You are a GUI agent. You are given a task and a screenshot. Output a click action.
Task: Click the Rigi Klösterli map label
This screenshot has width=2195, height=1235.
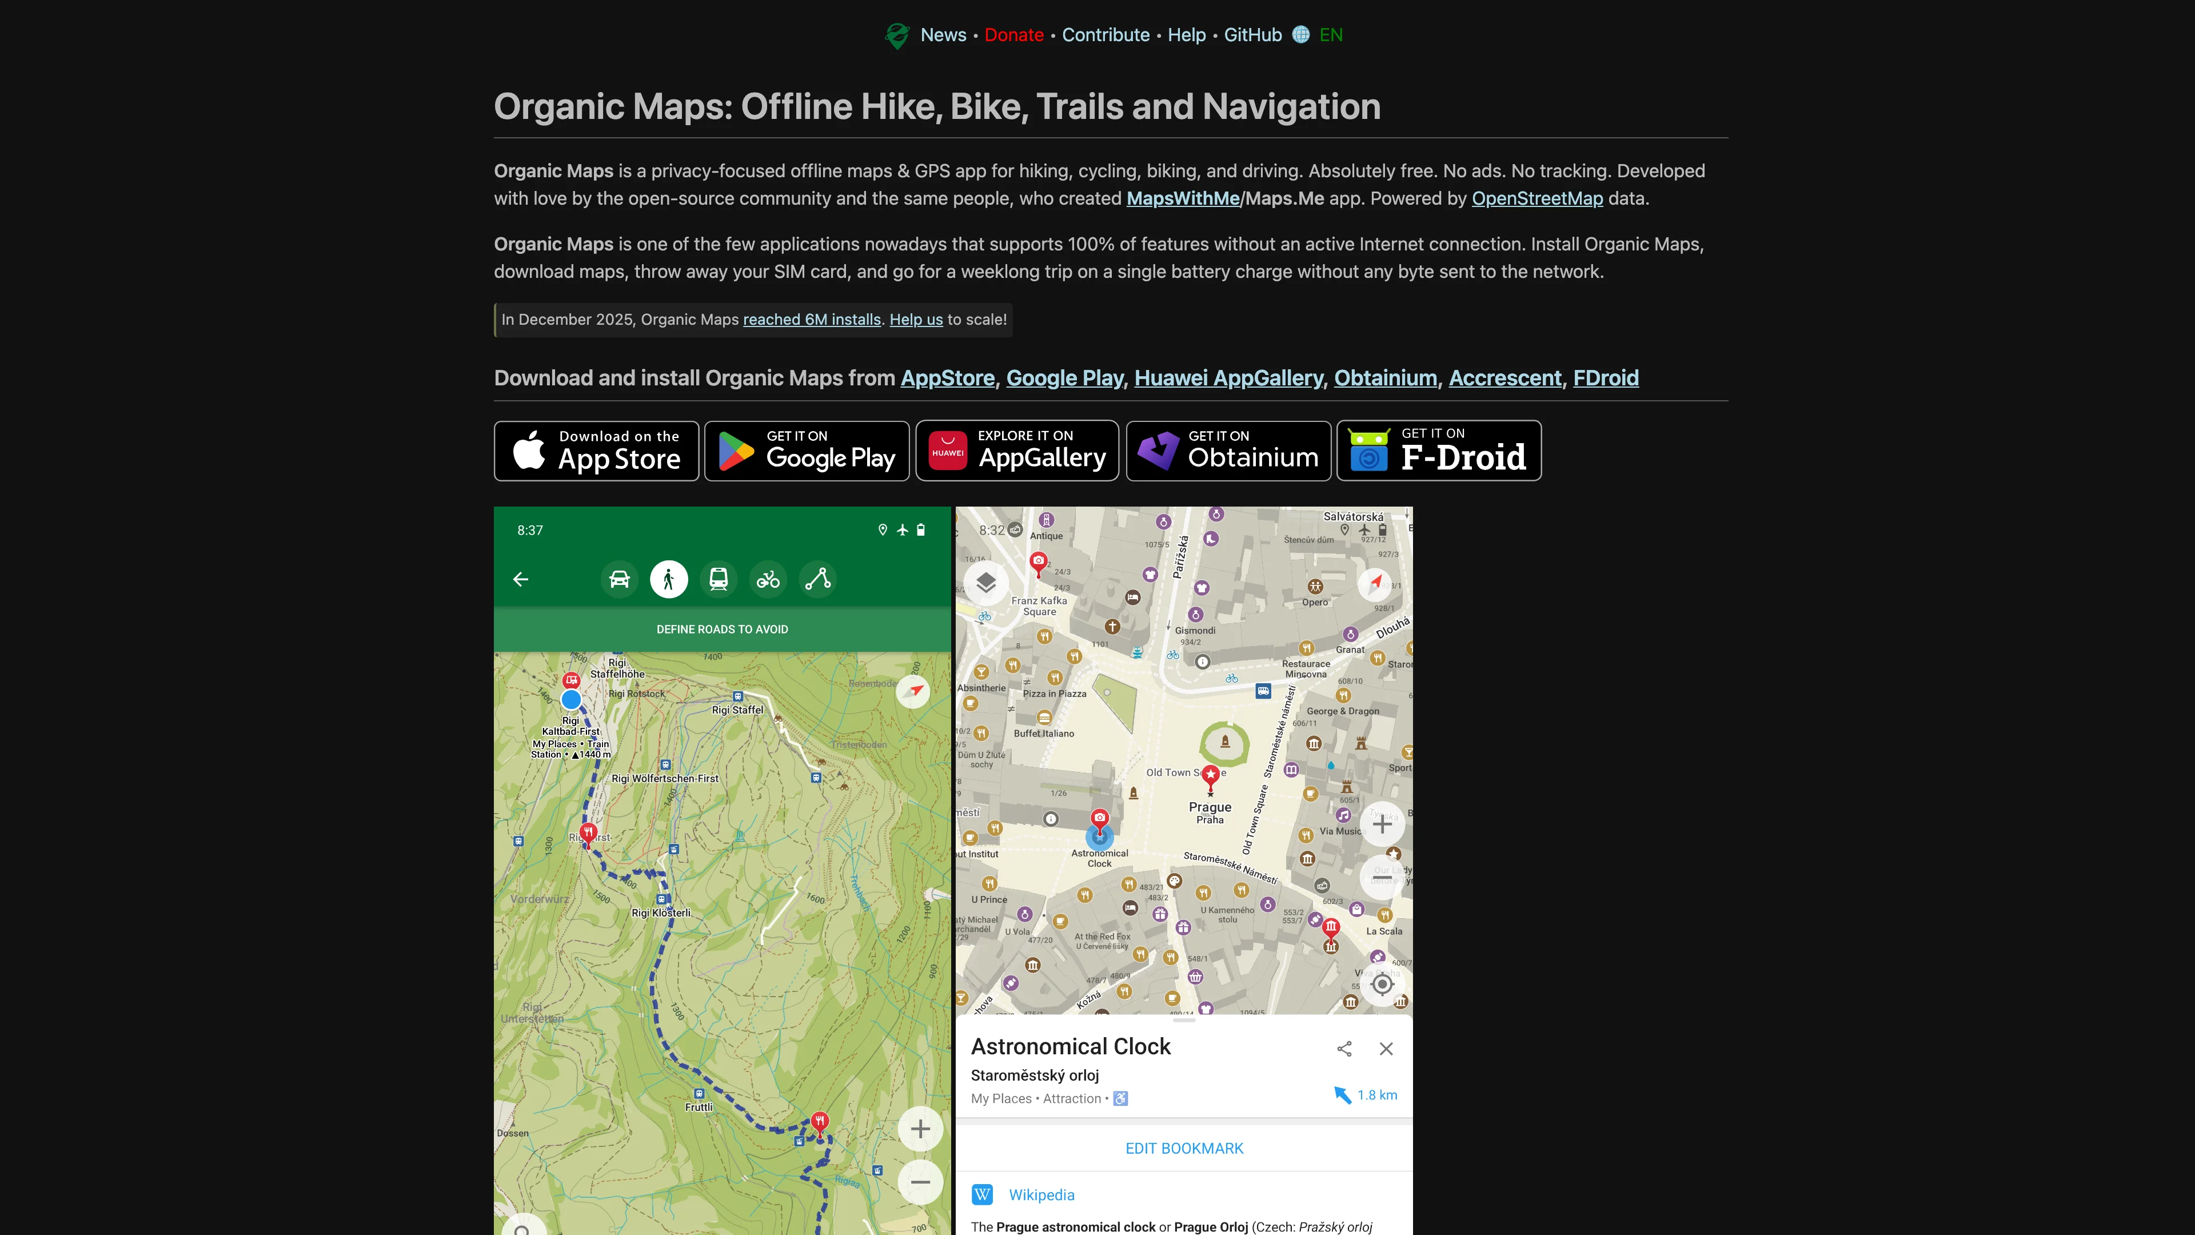tap(661, 913)
